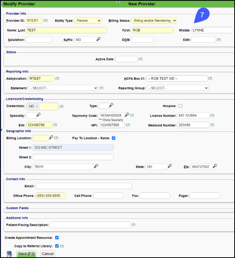Image resolution: width=235 pixels, height=258 pixels.
Task: Click the Save [F2] button
Action: pyautogui.click(x=27, y=254)
